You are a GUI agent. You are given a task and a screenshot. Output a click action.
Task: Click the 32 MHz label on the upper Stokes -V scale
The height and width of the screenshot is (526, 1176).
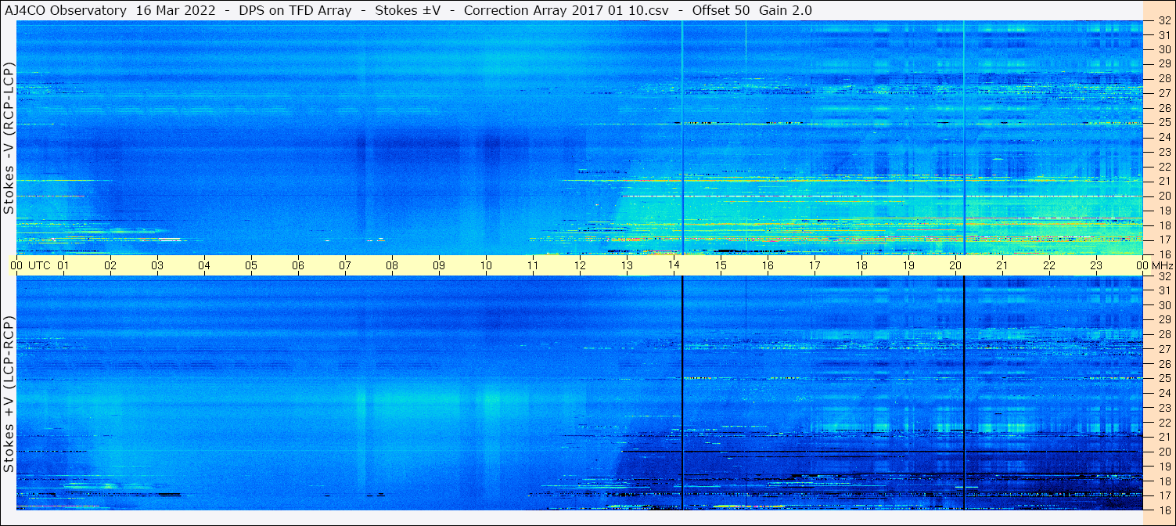pos(1164,21)
